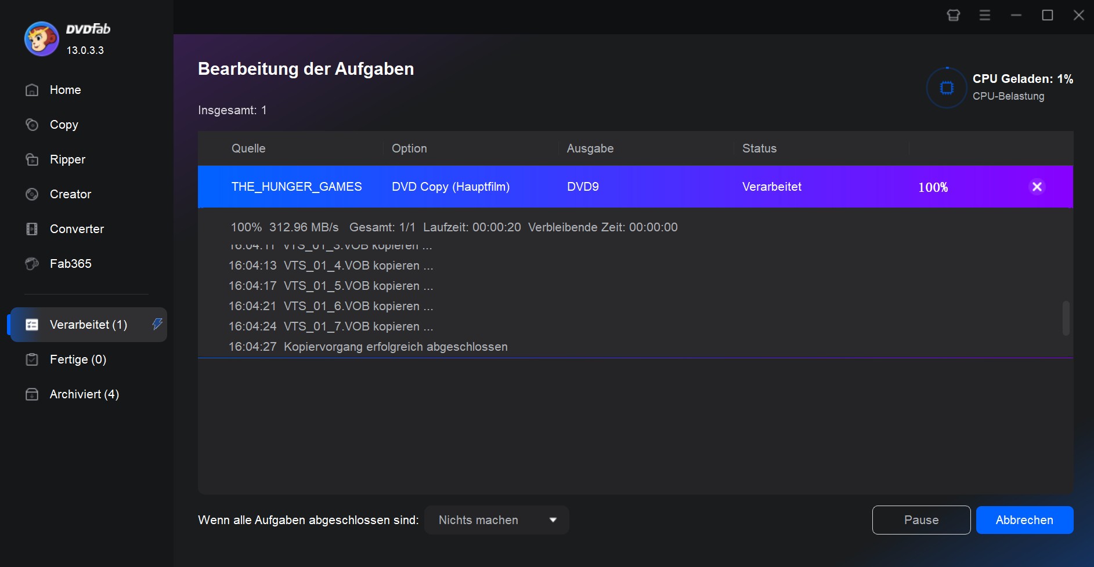Click the Abbrechen button

(1024, 520)
